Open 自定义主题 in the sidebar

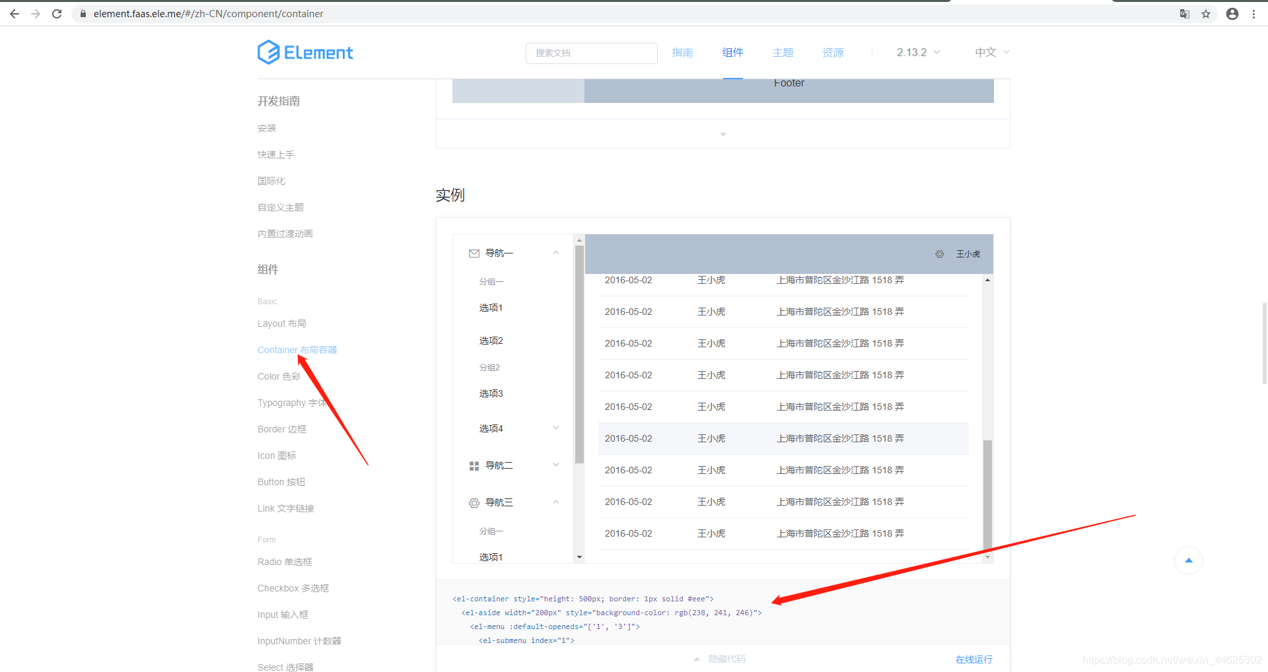281,207
